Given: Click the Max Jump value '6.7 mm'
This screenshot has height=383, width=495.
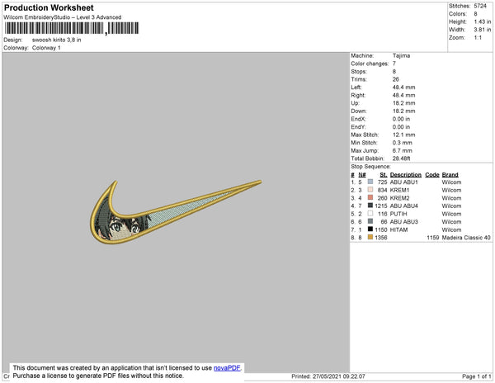Looking at the screenshot, I should [x=403, y=150].
